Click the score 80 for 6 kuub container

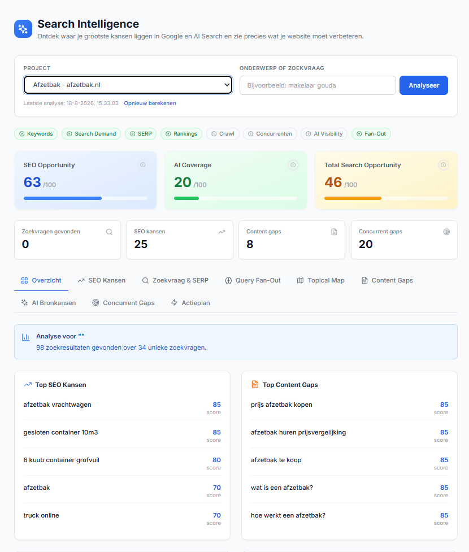tap(216, 460)
